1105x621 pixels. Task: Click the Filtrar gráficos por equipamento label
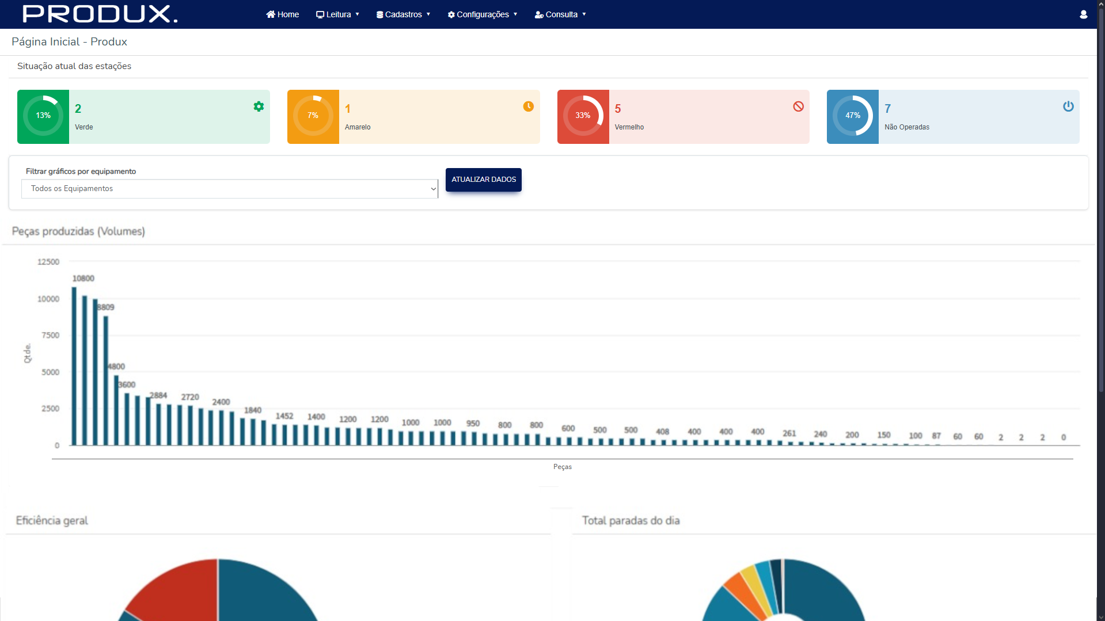81,172
